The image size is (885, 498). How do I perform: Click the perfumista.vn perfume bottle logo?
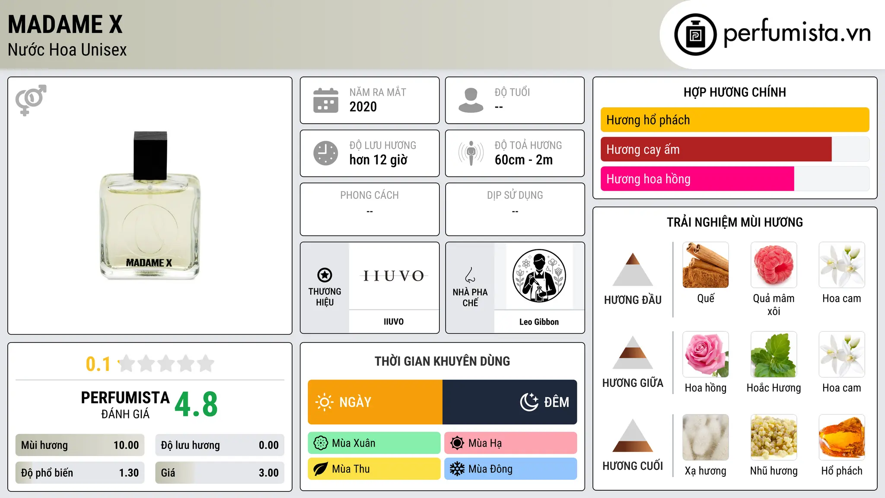pos(695,35)
